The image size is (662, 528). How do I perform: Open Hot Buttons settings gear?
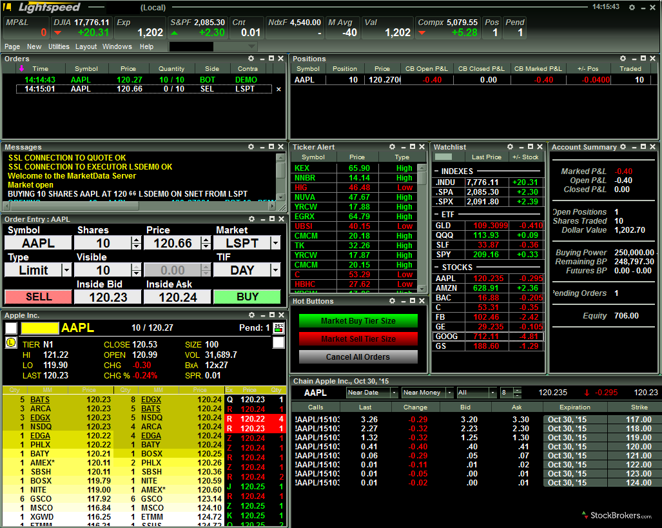(x=392, y=301)
